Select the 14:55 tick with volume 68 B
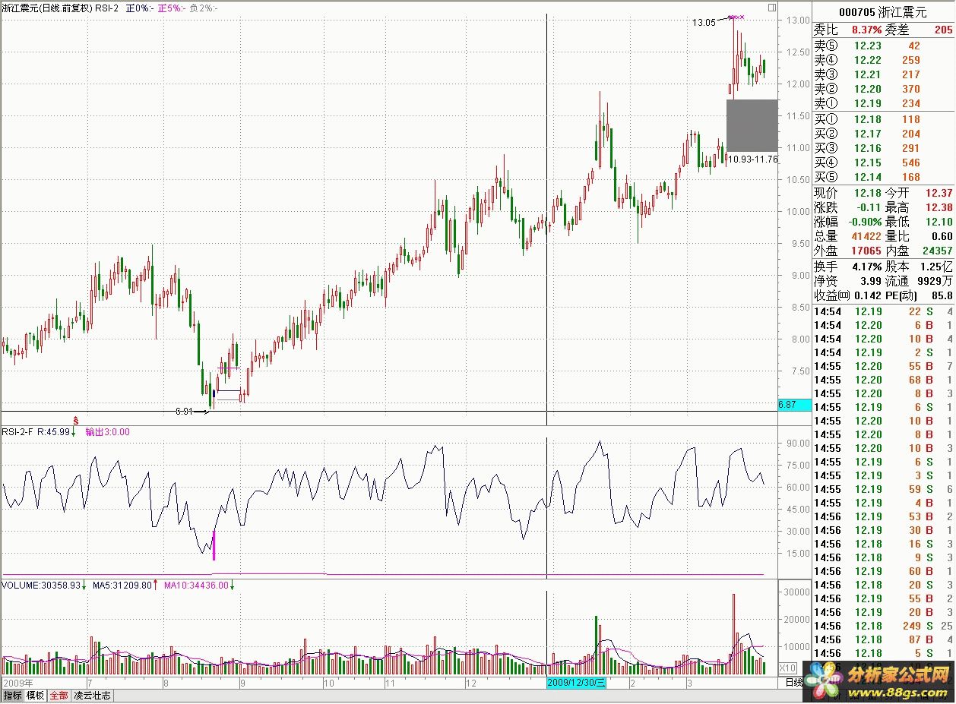Screen dimensions: 956x704 pyautogui.click(x=883, y=380)
